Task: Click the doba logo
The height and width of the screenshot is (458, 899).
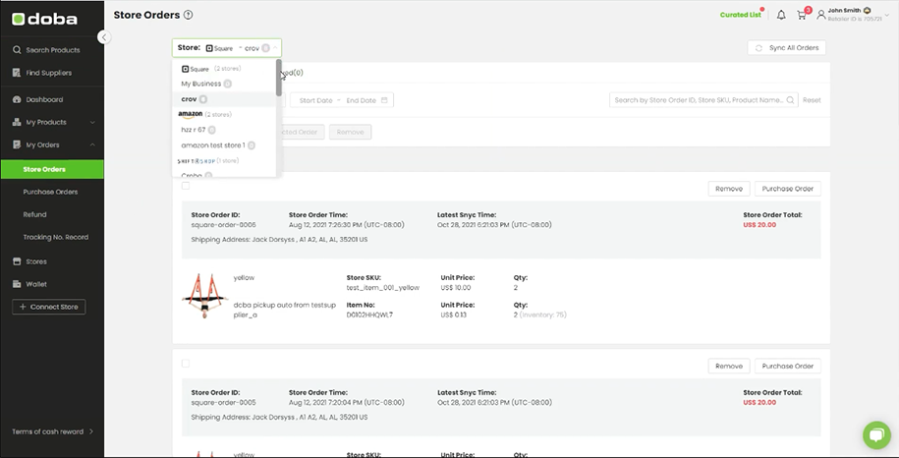Action: click(44, 19)
